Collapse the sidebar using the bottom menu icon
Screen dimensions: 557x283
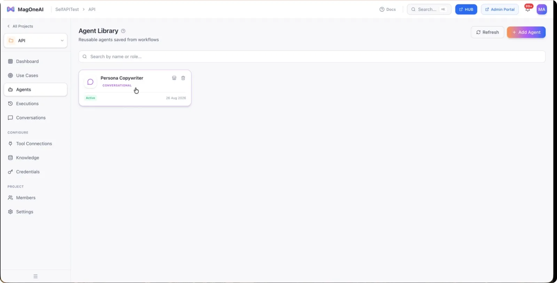pos(36,276)
